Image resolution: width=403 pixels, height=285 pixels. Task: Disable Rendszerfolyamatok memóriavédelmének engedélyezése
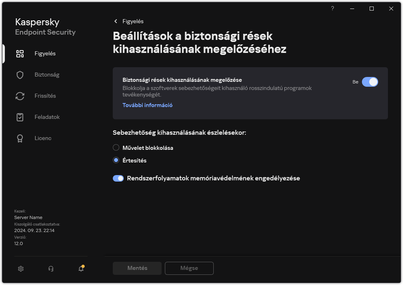point(118,178)
